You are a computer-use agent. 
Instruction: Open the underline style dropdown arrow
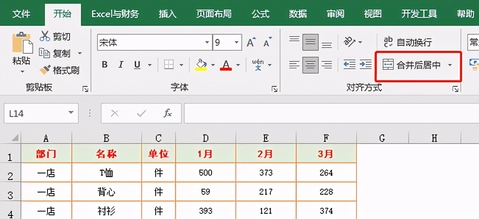150,65
